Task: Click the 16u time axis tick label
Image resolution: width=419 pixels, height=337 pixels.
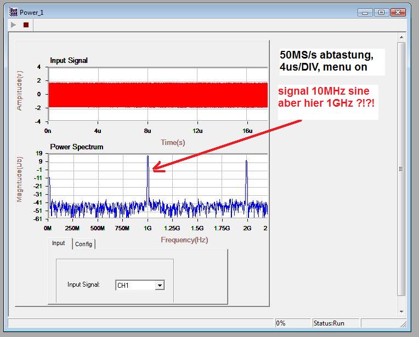Action: (247, 131)
